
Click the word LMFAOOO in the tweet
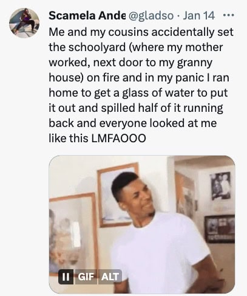click(x=118, y=139)
